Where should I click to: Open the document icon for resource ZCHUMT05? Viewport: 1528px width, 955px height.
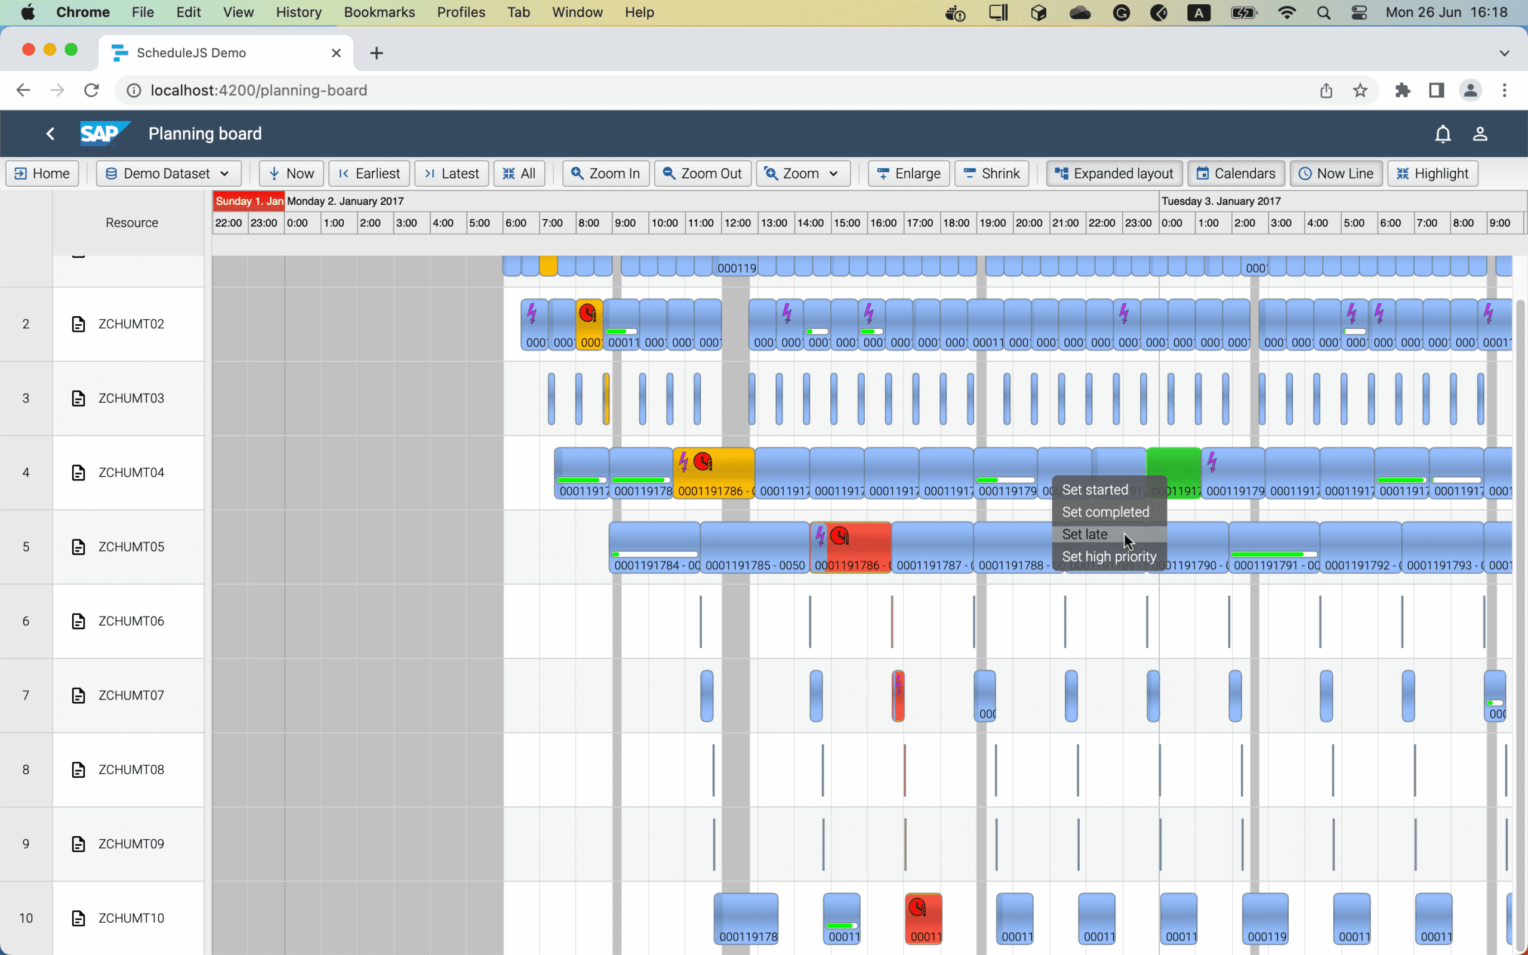pyautogui.click(x=78, y=547)
